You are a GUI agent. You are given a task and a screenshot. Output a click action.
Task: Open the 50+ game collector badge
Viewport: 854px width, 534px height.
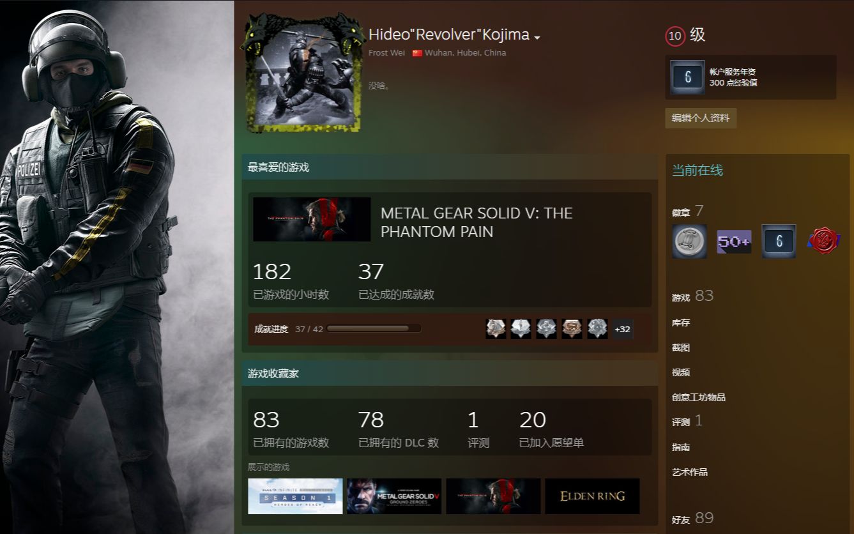pos(734,241)
